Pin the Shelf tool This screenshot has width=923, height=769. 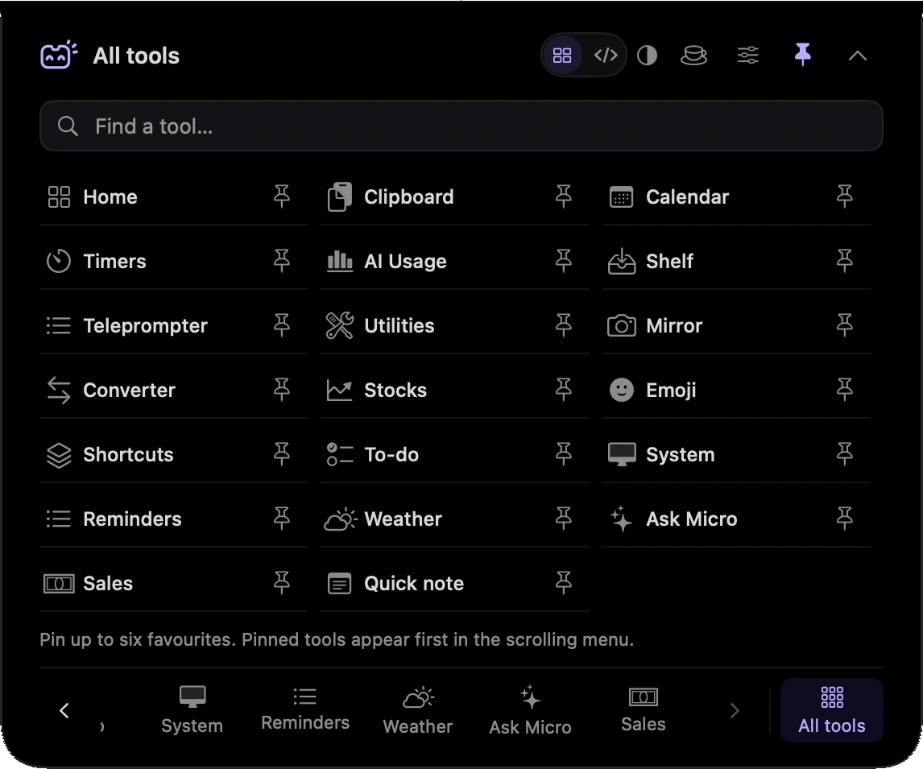(x=845, y=261)
